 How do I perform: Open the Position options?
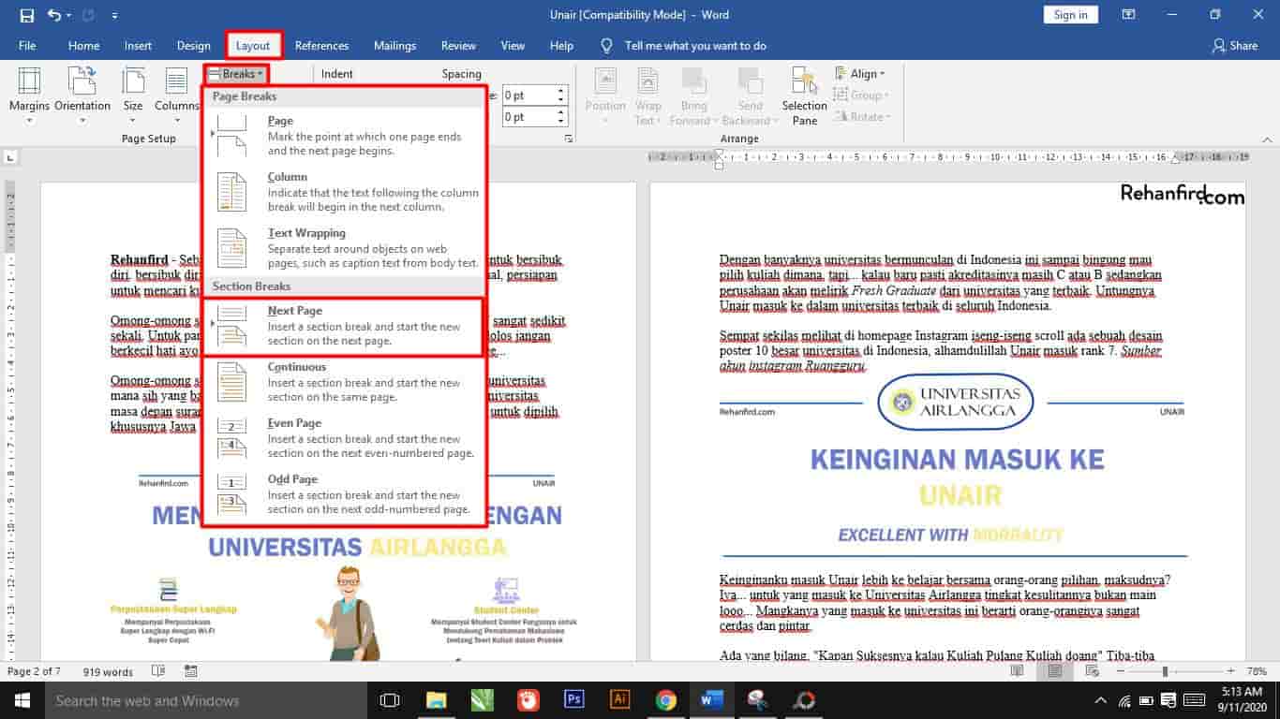[605, 96]
